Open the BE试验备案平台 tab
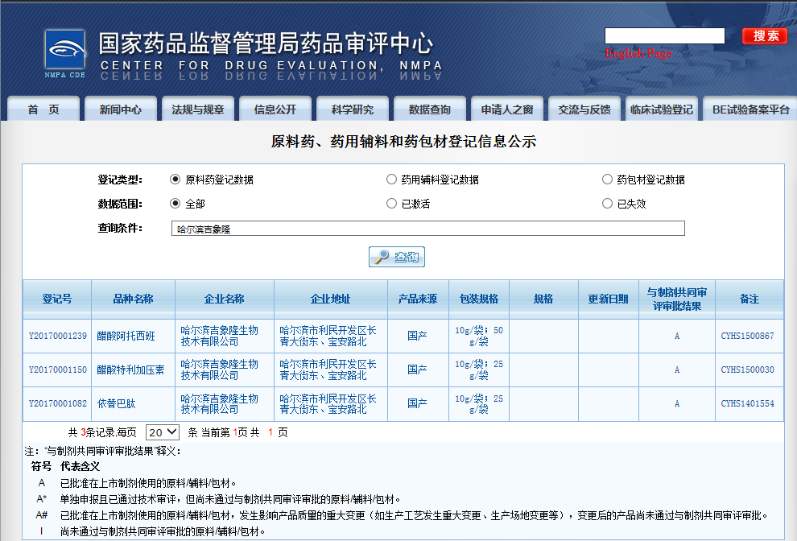Image resolution: width=797 pixels, height=541 pixels. pos(750,109)
